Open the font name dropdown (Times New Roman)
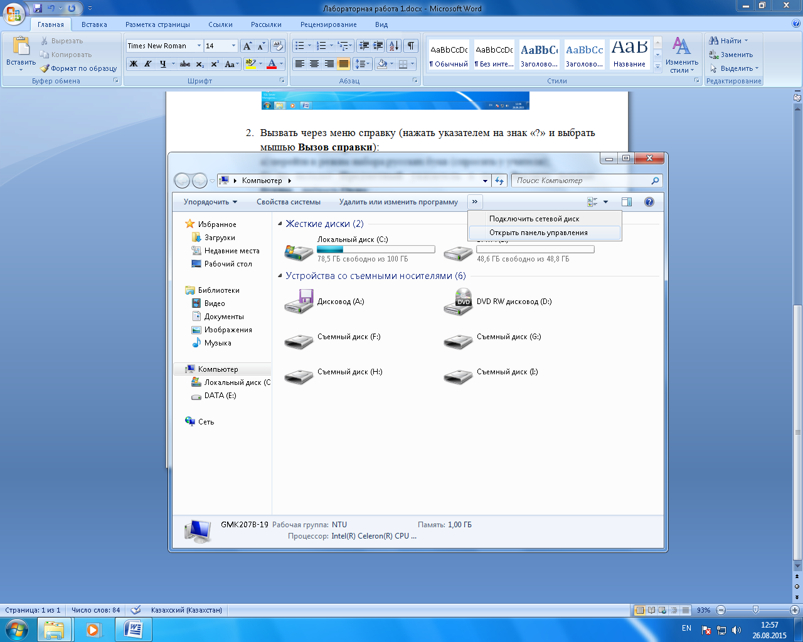The image size is (803, 642). click(x=199, y=46)
